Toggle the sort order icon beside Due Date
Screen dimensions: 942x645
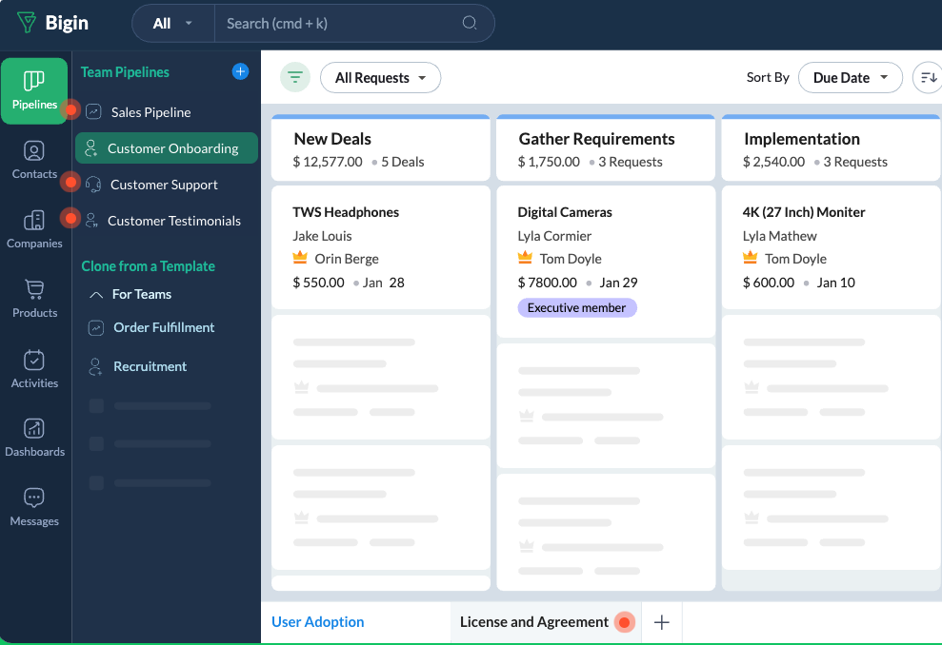click(926, 78)
